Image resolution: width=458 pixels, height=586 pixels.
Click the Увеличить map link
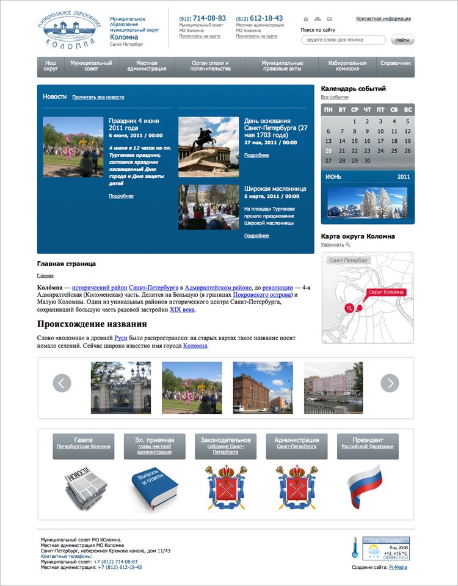point(332,245)
